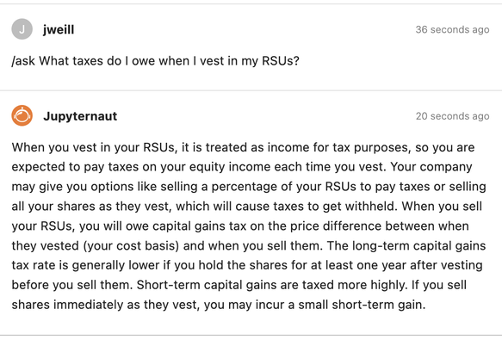Click the phrase "treated as income for tax purposes"
The image size is (502, 340).
pyautogui.click(x=307, y=147)
